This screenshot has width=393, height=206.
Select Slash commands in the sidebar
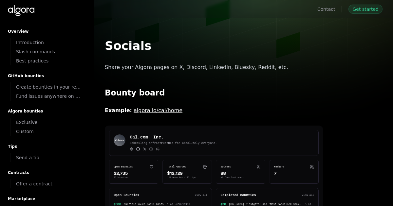(x=35, y=52)
